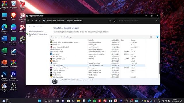Screen dimensions: 184x103
Task: Select SketchUp 2020 in the program list
Action: coord(98,56)
